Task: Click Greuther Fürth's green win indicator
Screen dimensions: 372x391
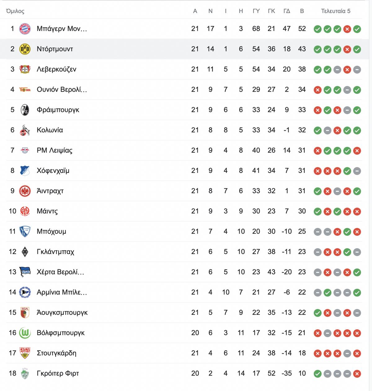Action: pos(317,374)
